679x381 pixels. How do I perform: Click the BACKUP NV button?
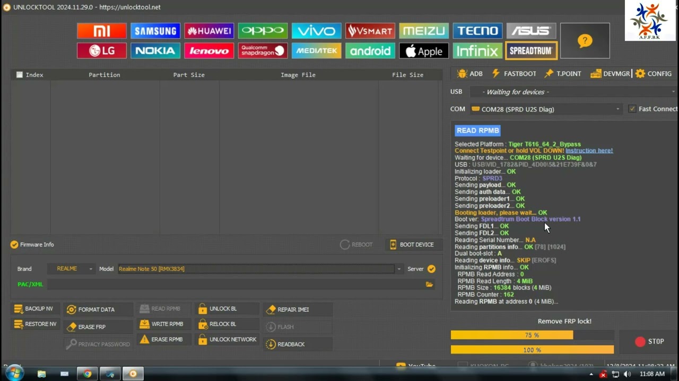pos(34,309)
